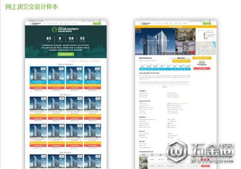Play the property video in gallery
Viewport: 241px width, 169px height.
(x=185, y=48)
